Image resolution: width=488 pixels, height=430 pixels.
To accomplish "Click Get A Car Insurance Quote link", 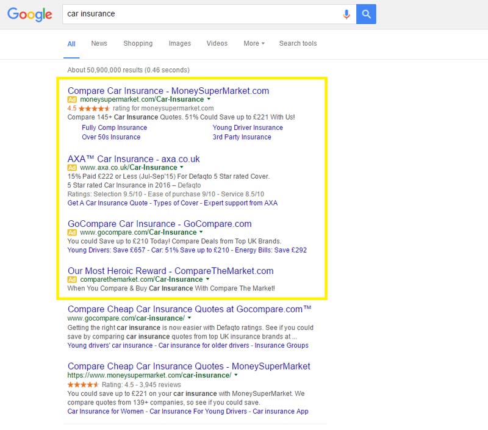I will pos(107,203).
